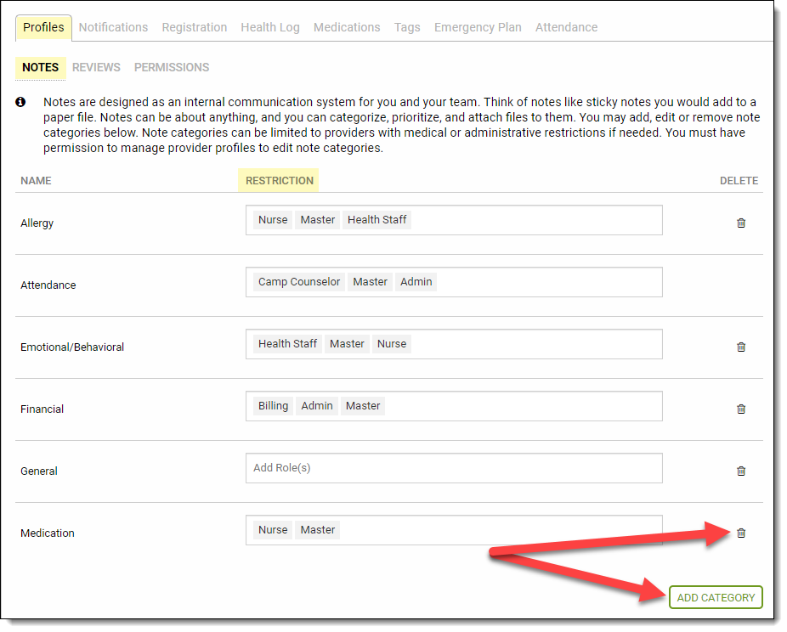Click the General Add Role(s) field
This screenshot has height=632, width=787.
(x=454, y=468)
